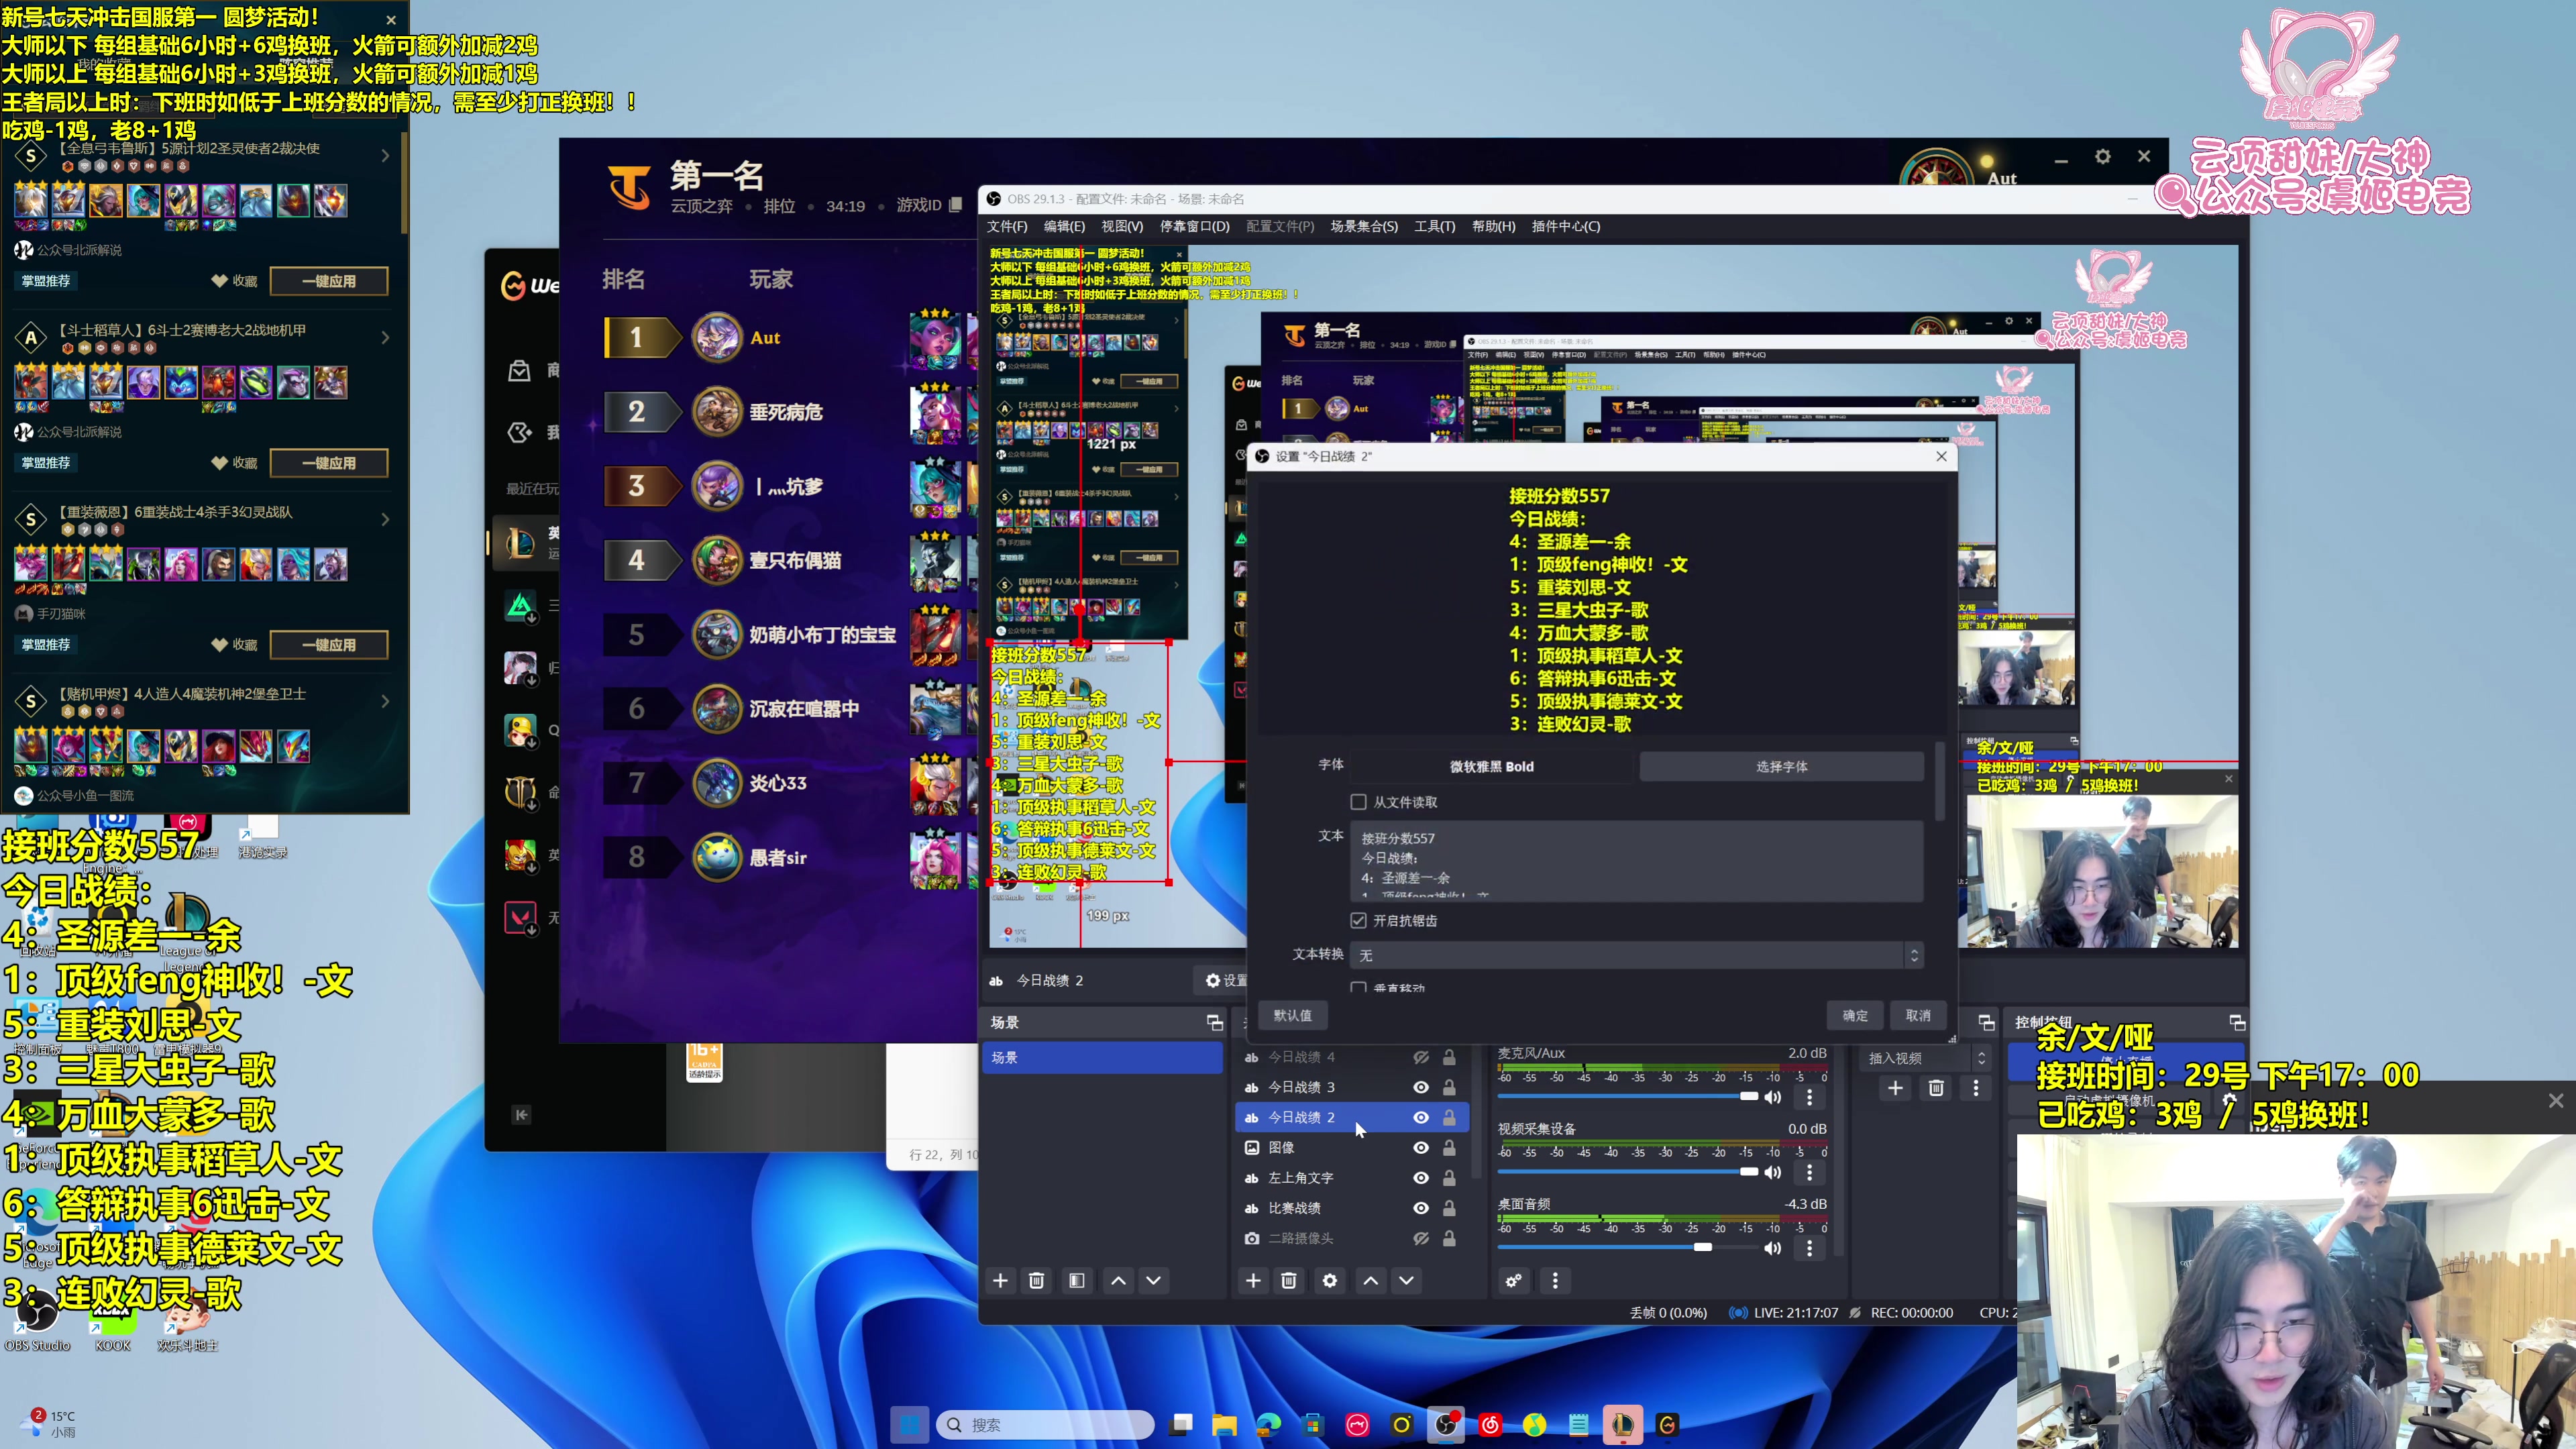Open 编辑(E) menu in OBS
Viewport: 2576px width, 1449px height.
[1064, 226]
